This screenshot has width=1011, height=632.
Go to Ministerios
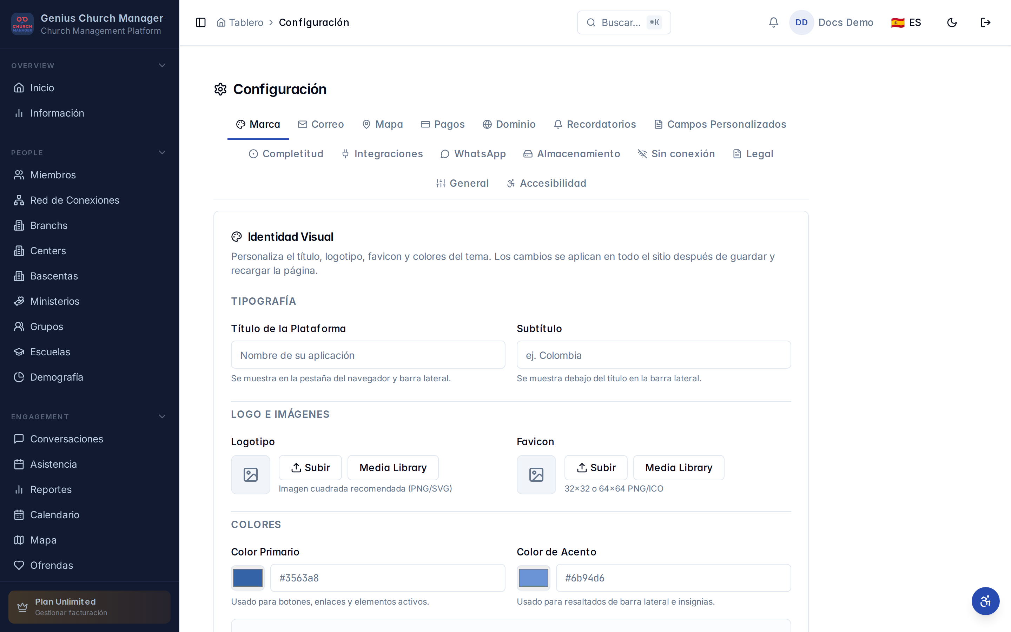(90, 301)
